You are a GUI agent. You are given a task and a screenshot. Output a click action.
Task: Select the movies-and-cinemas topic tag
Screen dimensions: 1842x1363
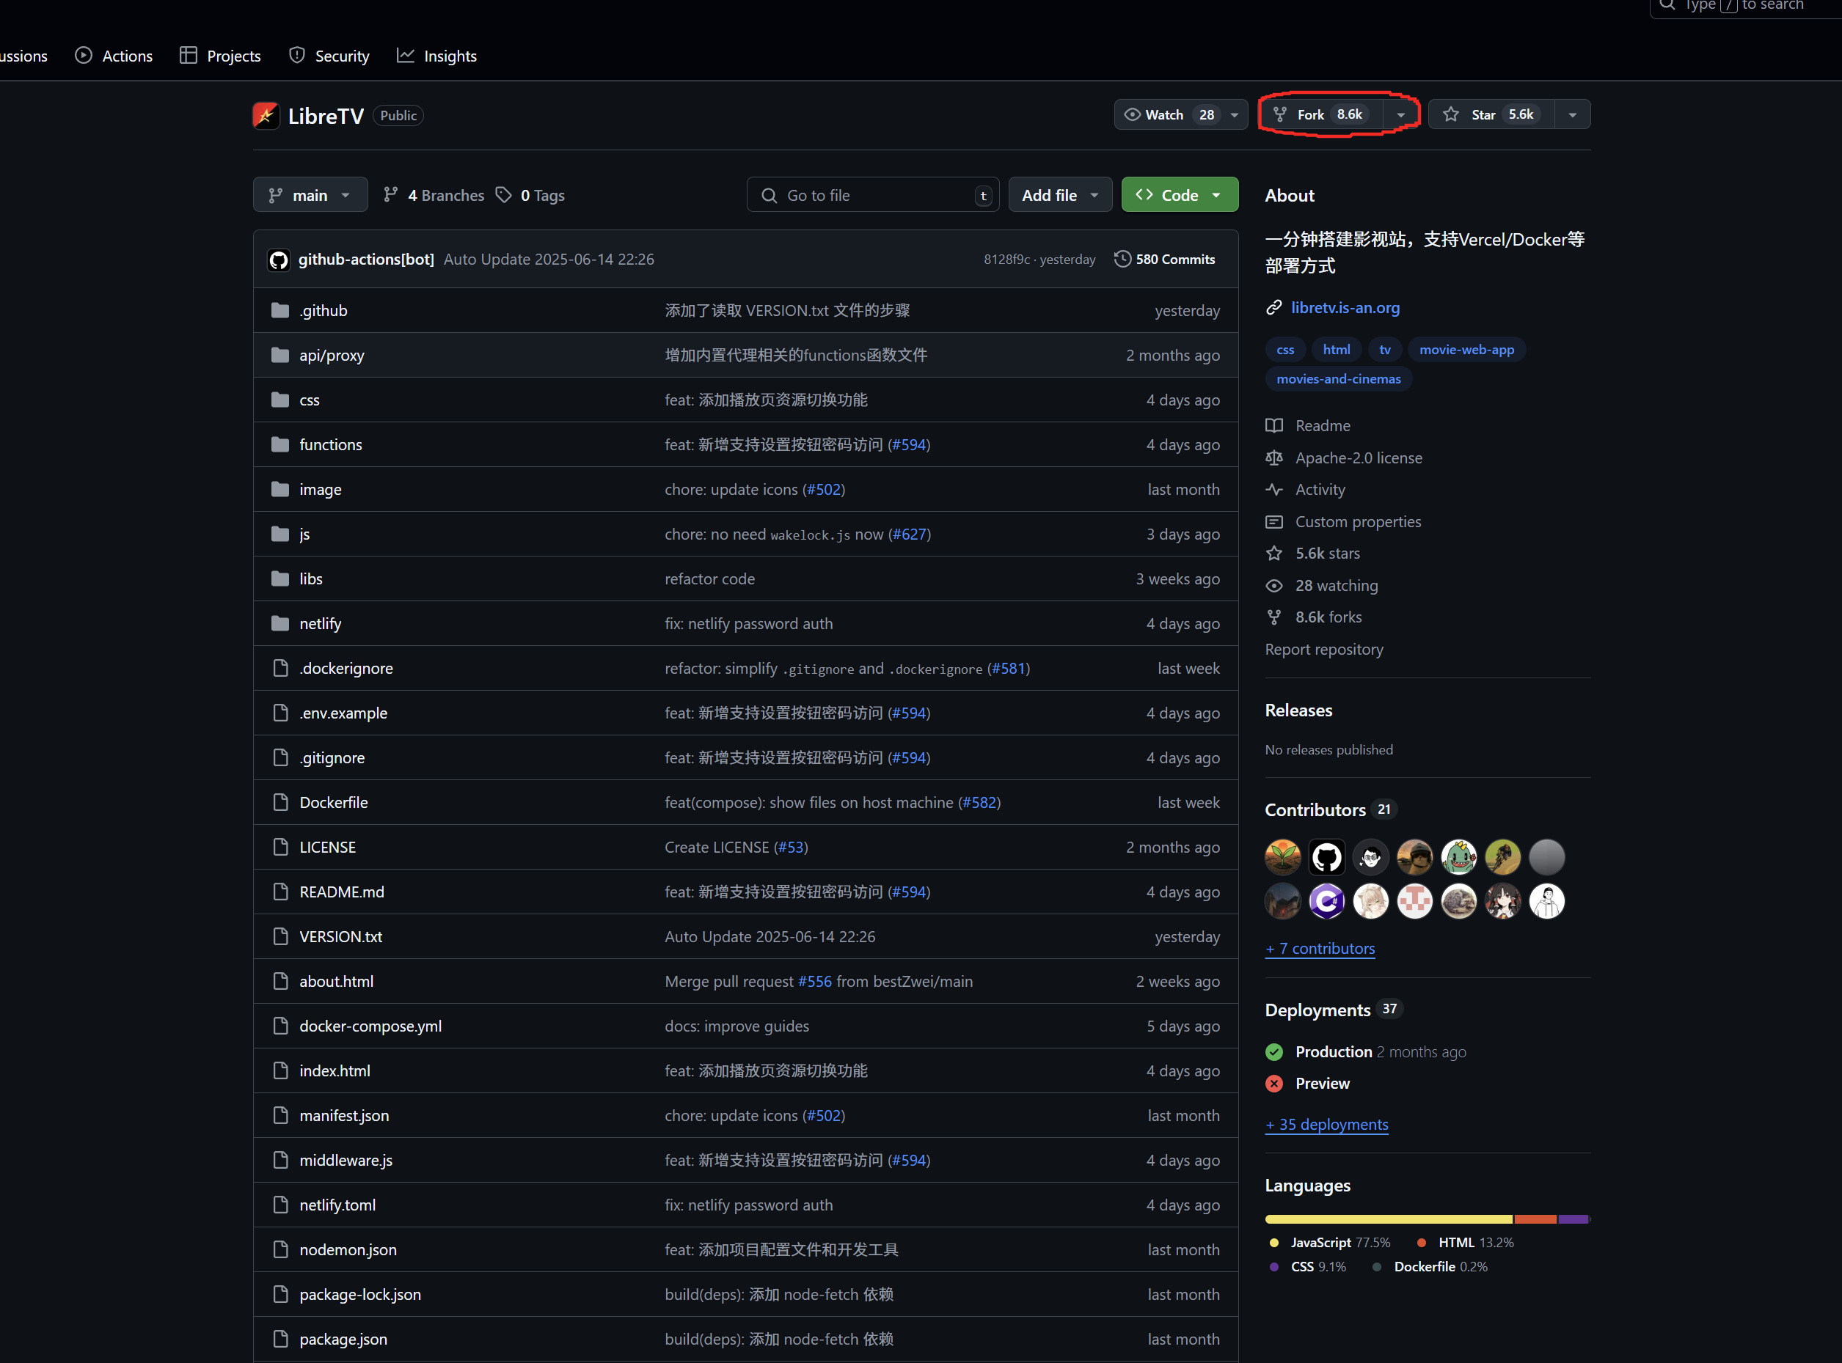[1339, 380]
